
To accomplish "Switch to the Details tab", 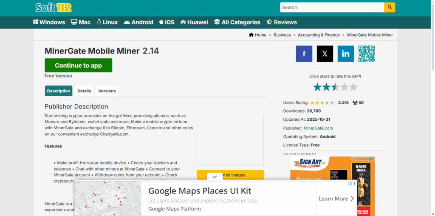I will [84, 91].
